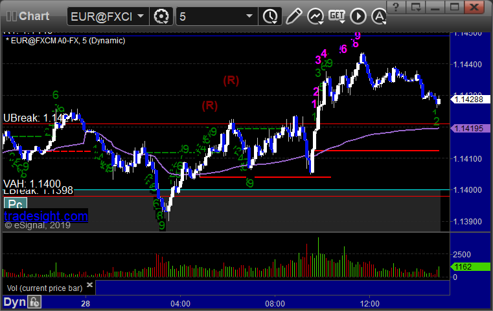The height and width of the screenshot is (311, 493).
Task: Click the 1.14100 price axis label
Action: pyautogui.click(x=467, y=159)
